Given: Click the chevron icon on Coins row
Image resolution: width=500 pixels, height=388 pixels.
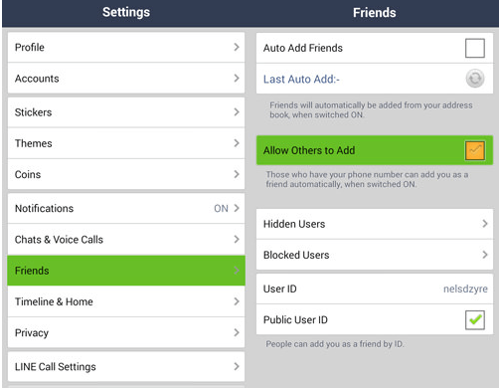Looking at the screenshot, I should click(x=237, y=174).
